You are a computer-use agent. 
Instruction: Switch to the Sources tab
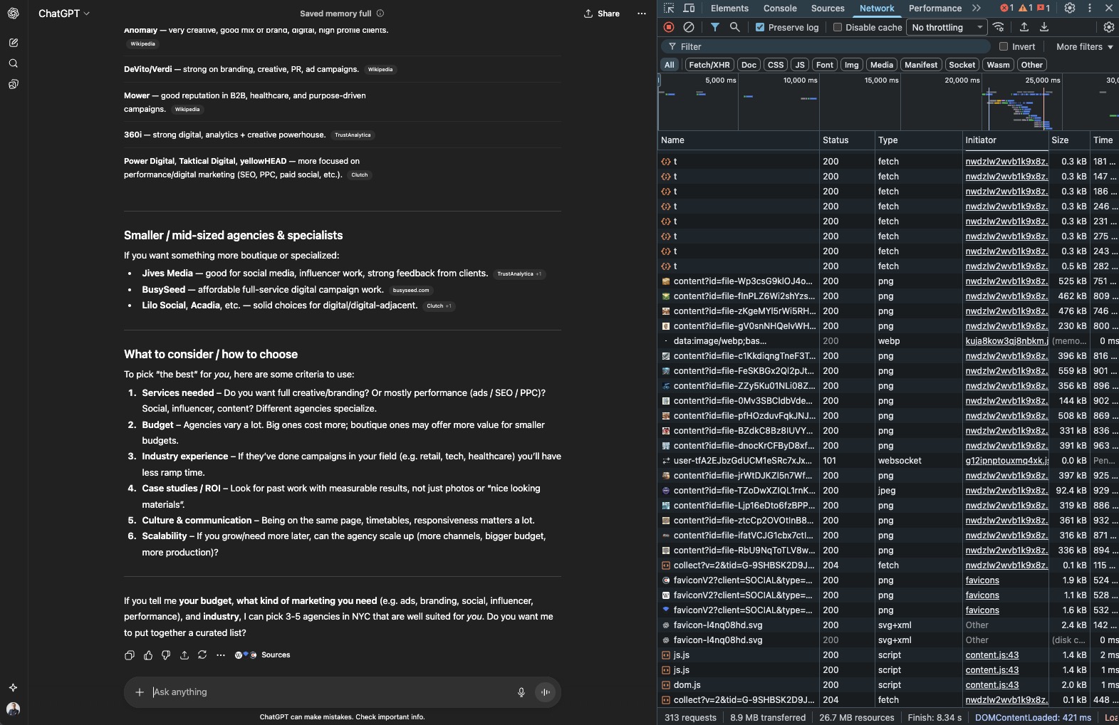828,9
